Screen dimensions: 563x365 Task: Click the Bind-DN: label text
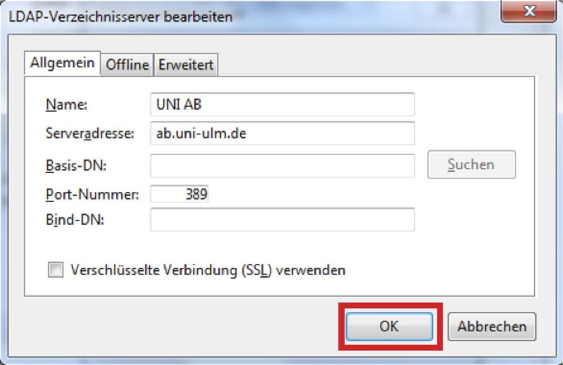point(74,220)
